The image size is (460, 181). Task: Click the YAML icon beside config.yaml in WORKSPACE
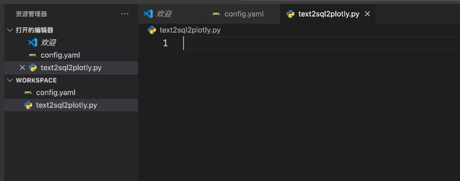[x=28, y=93]
